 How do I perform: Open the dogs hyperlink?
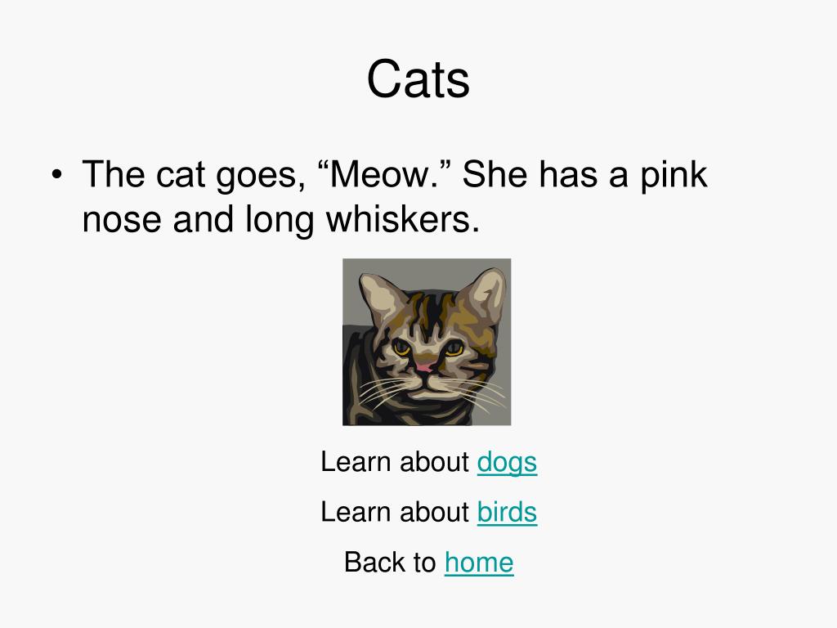507,463
